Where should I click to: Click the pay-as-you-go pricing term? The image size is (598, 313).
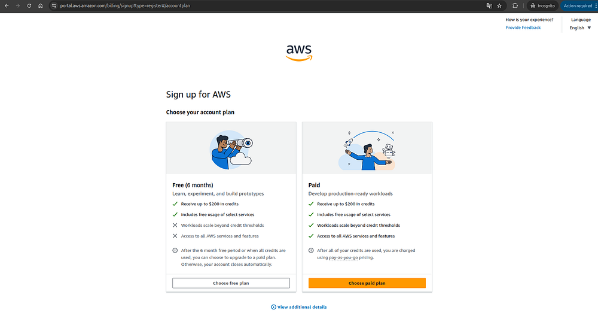point(343,258)
